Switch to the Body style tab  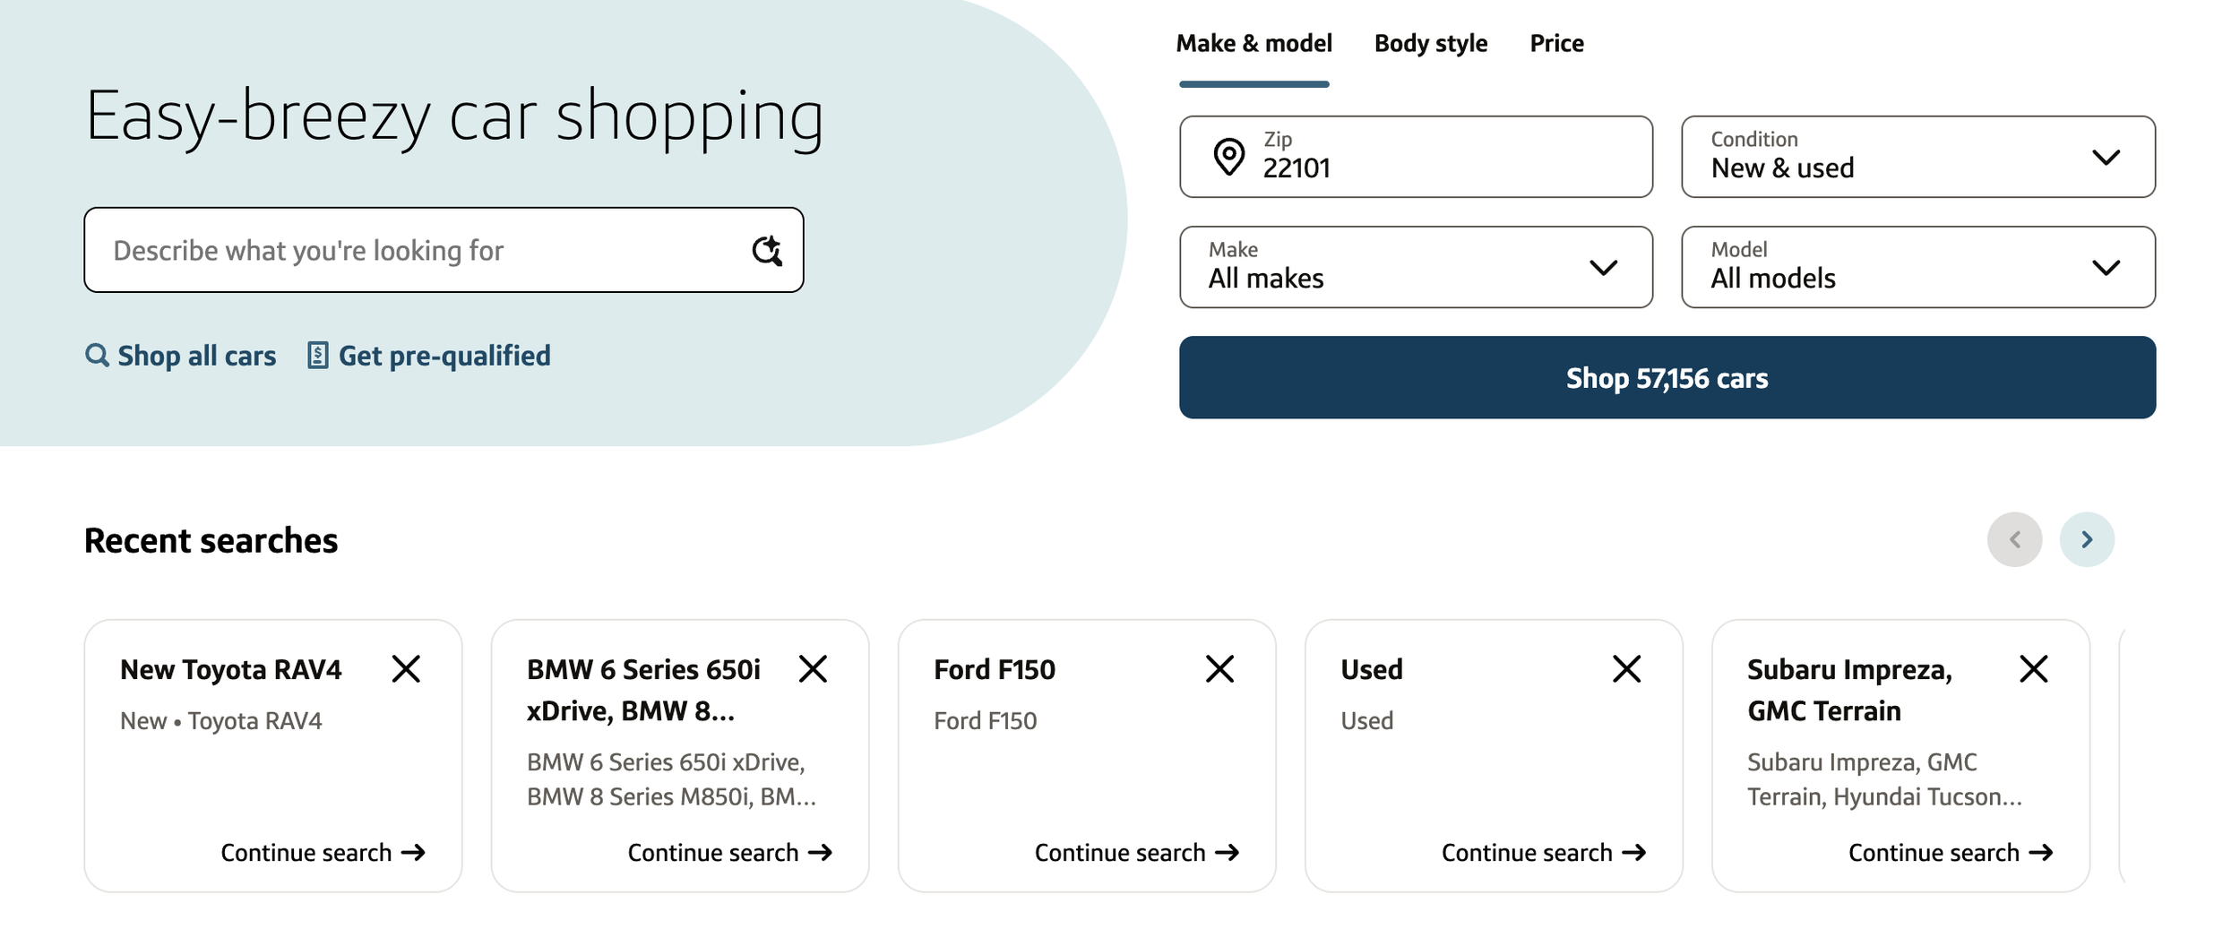1431,43
